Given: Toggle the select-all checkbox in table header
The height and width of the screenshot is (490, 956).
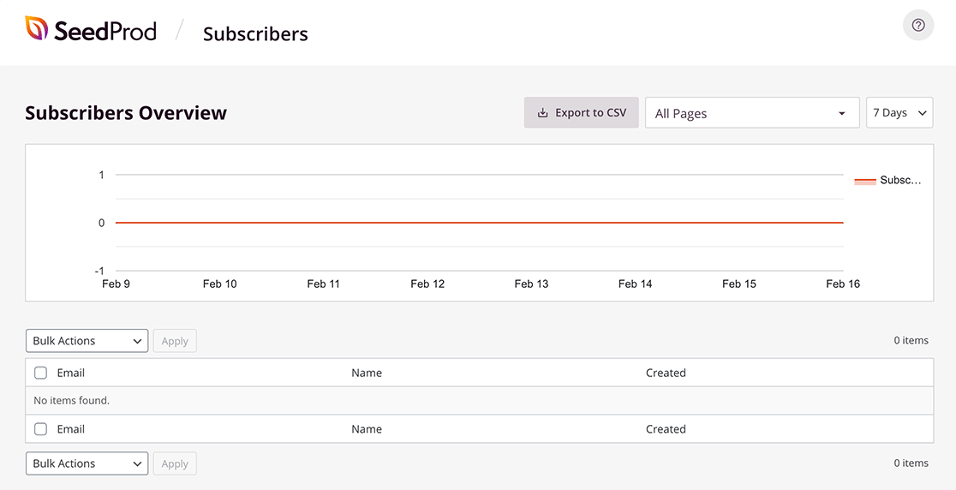Looking at the screenshot, I should tap(40, 373).
